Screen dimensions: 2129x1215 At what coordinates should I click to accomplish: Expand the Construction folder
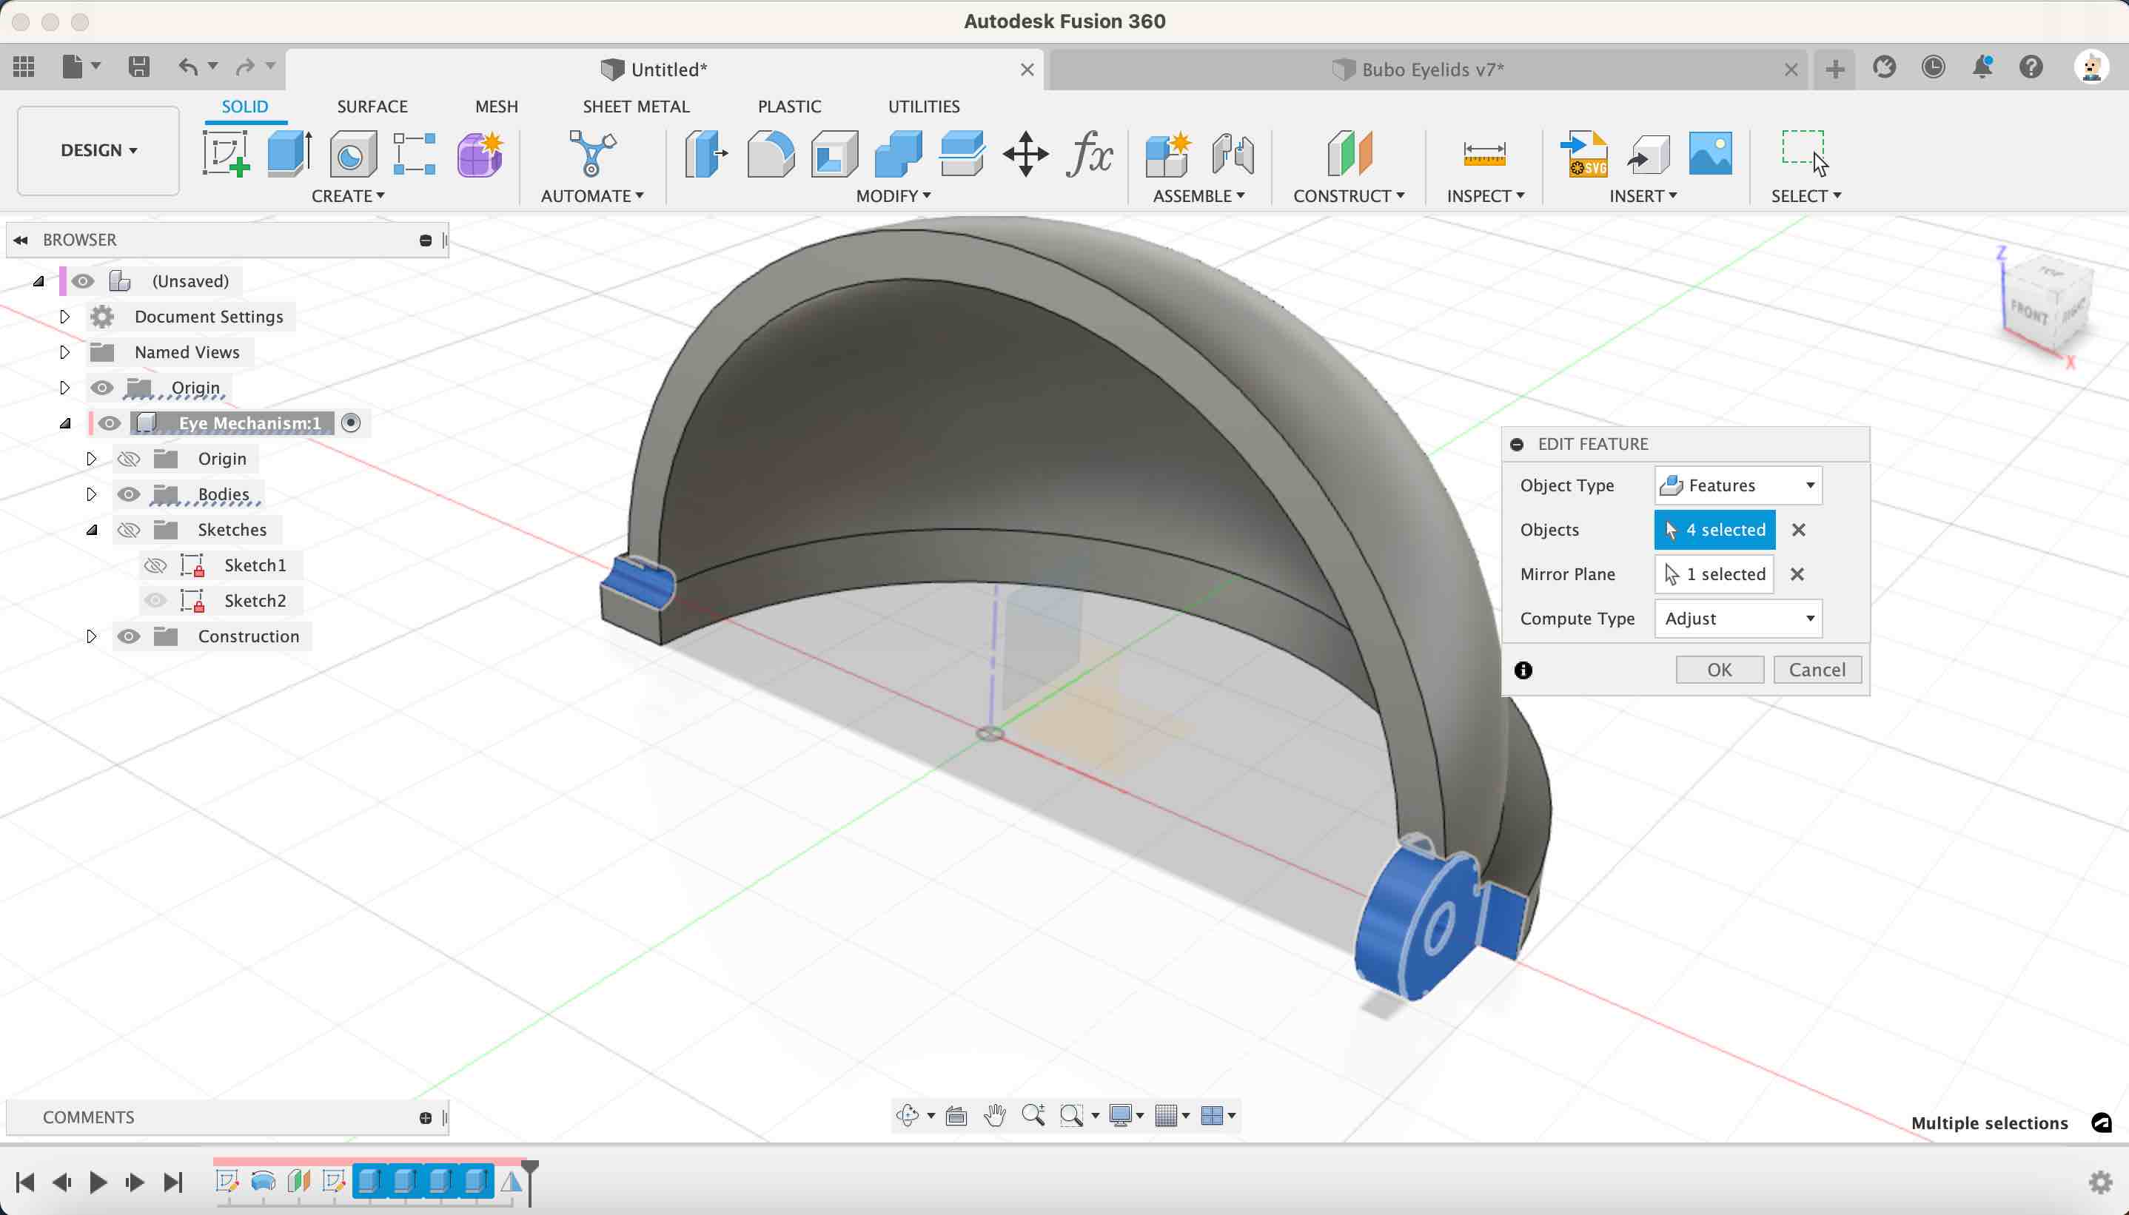coord(90,636)
